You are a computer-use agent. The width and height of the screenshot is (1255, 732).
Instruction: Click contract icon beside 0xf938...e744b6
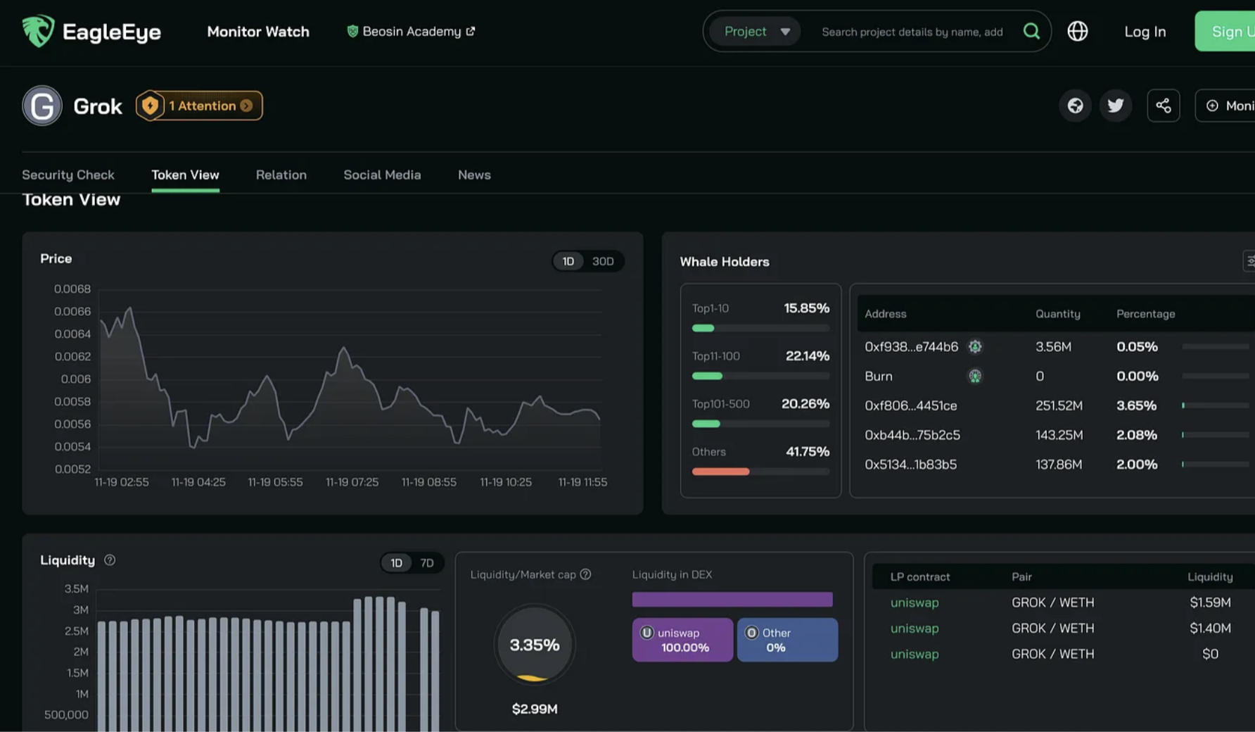pos(975,346)
